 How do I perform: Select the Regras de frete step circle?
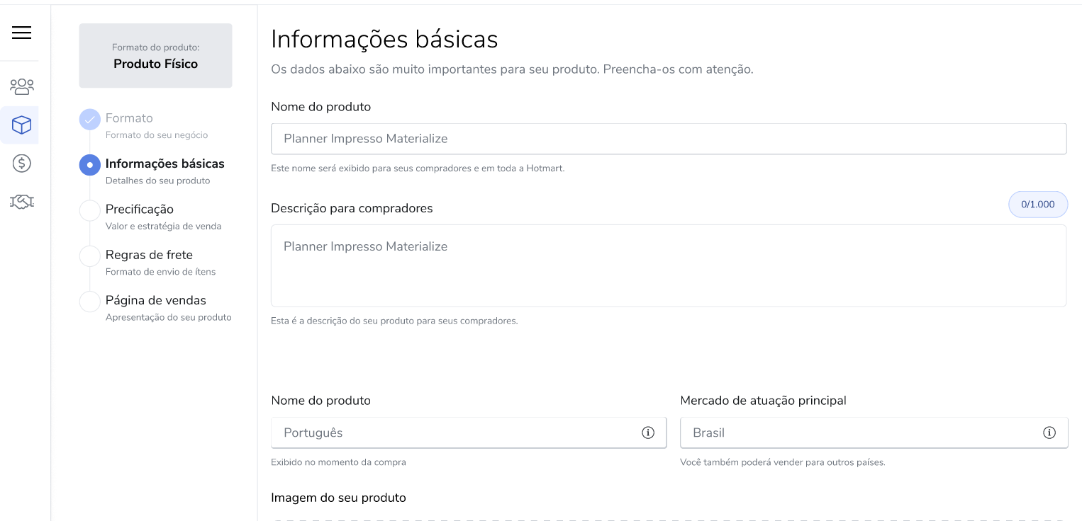tap(90, 256)
